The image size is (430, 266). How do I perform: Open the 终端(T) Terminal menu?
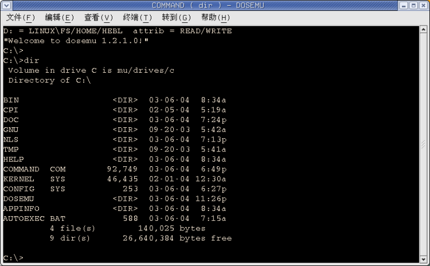pos(138,17)
